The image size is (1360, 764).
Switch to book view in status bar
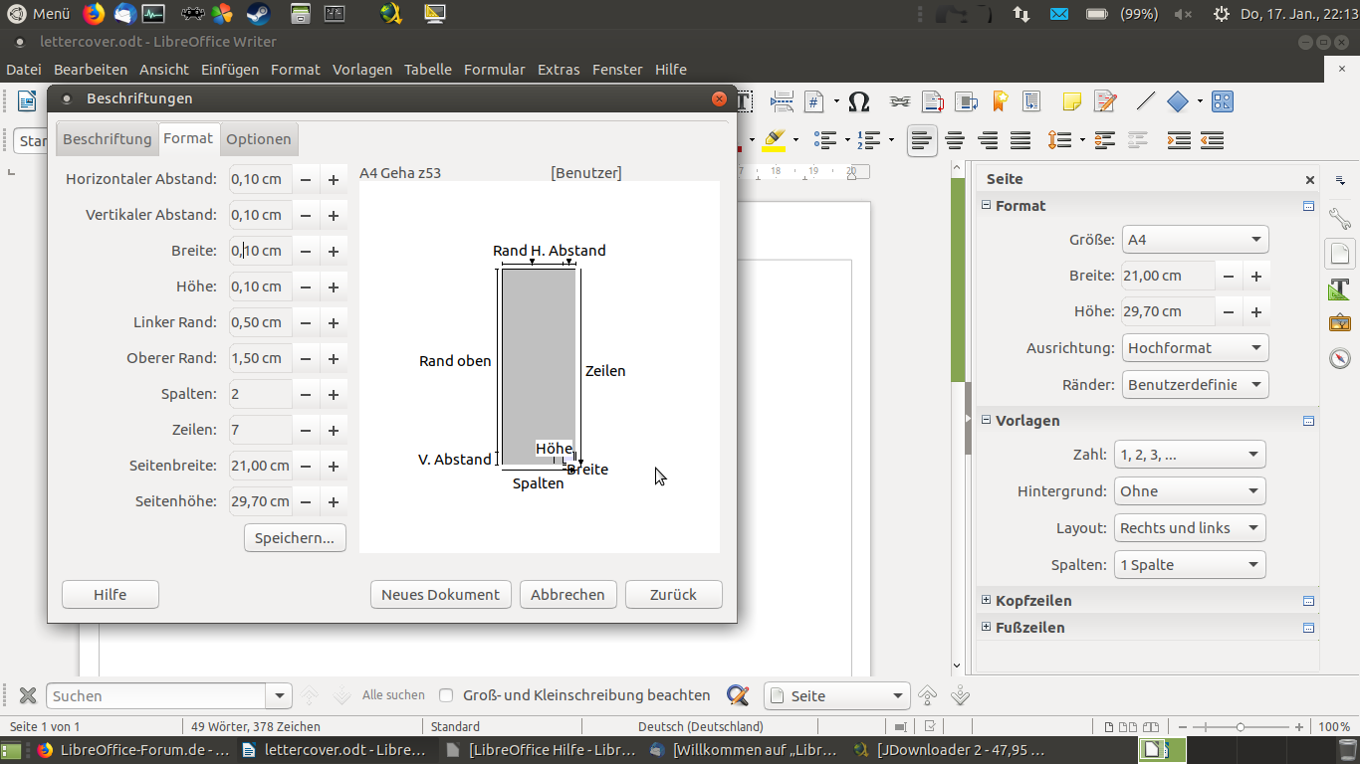[x=1151, y=727]
